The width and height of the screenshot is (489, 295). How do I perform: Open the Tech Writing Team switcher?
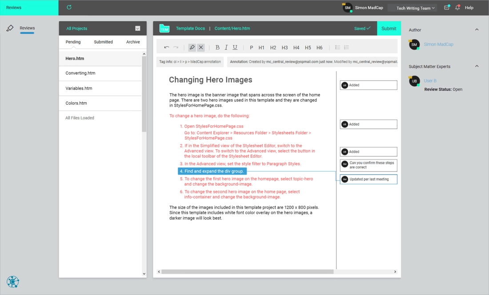click(413, 8)
